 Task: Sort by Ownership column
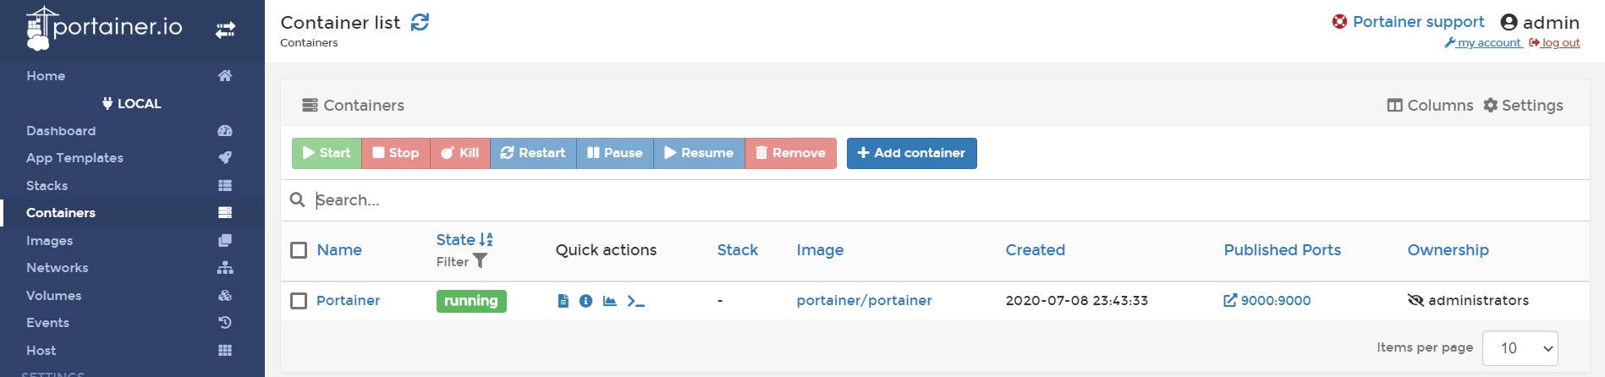click(1448, 250)
